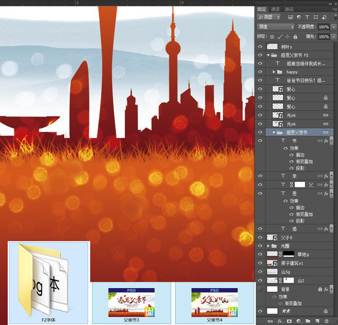Hide the 感恩父亲节 F2 group

point(260,55)
